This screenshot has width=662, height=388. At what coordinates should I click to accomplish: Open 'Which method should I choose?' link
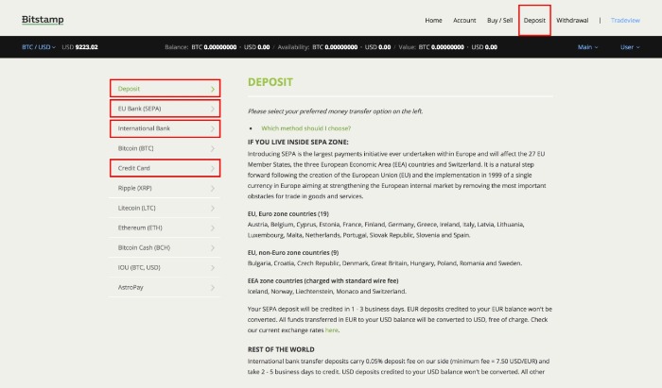point(306,128)
